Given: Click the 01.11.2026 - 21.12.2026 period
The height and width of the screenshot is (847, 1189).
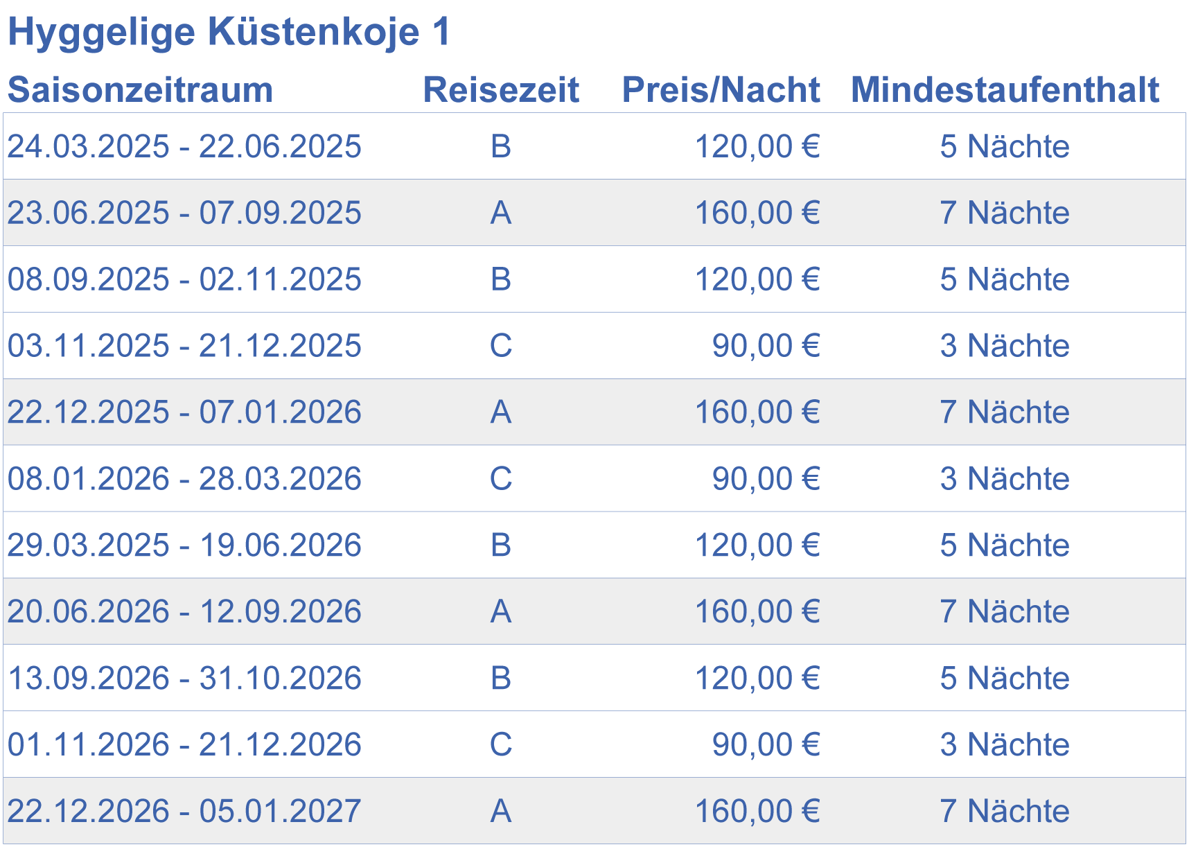Looking at the screenshot, I should 184,745.
